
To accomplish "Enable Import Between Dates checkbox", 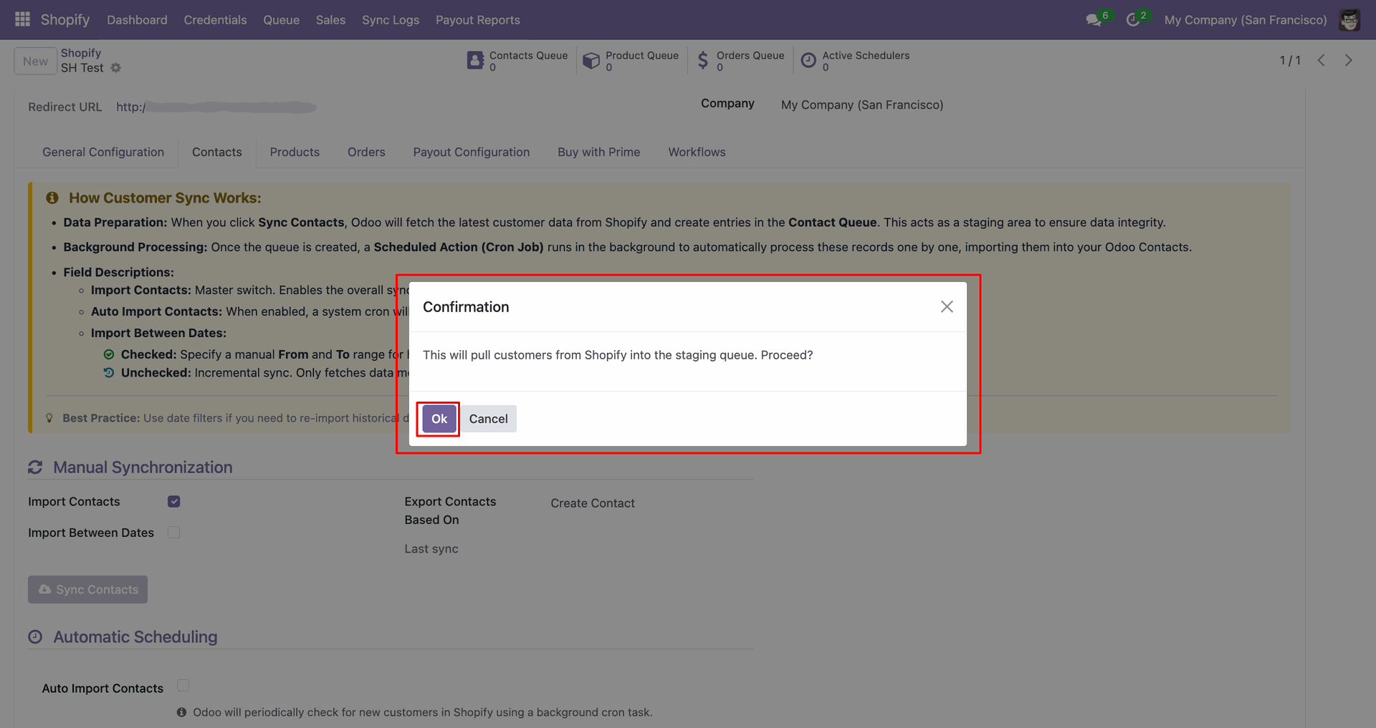I will coord(174,533).
